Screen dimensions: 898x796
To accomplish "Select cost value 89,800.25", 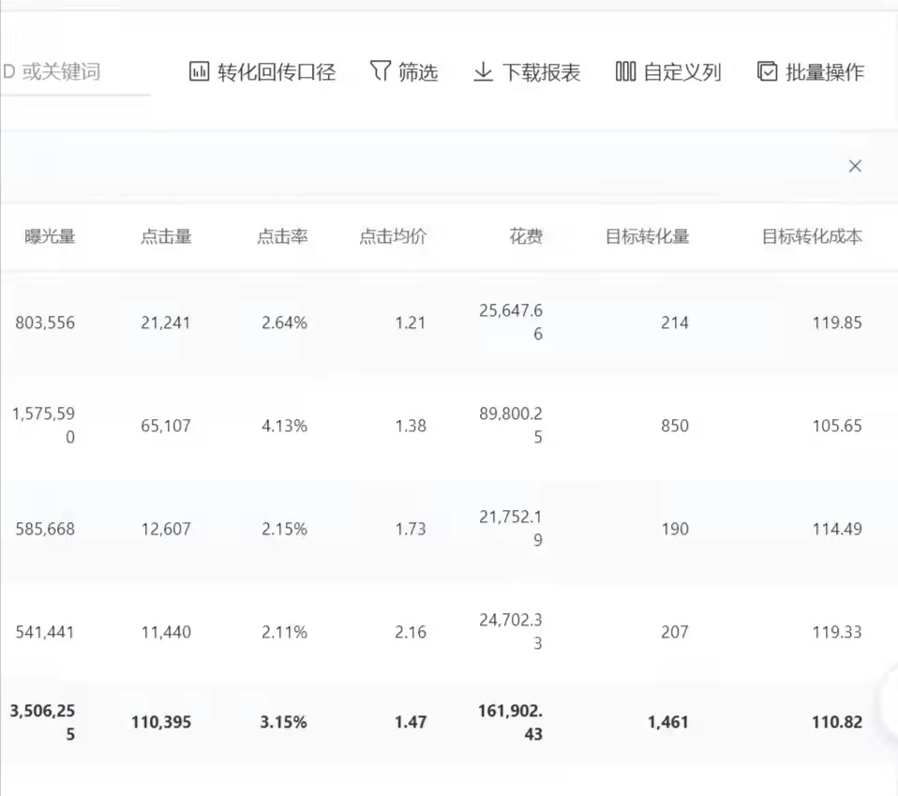I will tap(511, 426).
